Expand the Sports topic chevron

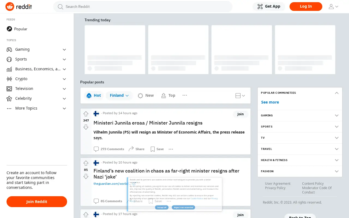click(x=64, y=59)
